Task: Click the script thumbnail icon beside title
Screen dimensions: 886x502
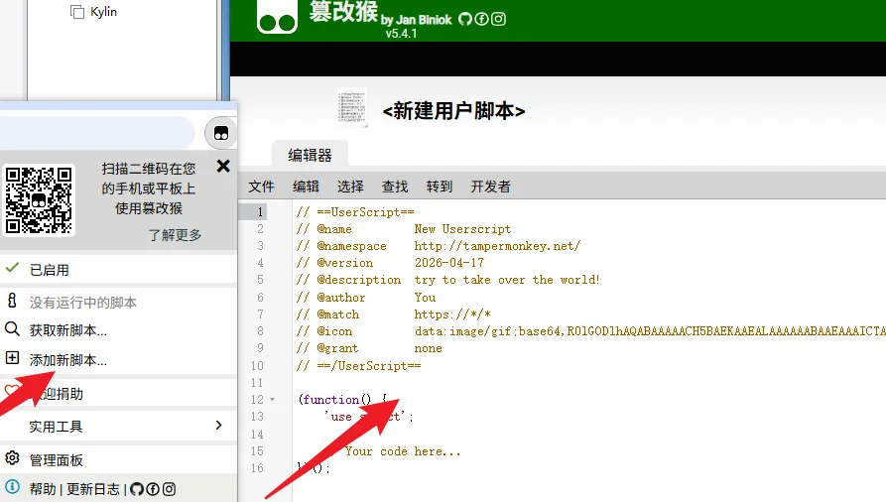Action: tap(352, 107)
